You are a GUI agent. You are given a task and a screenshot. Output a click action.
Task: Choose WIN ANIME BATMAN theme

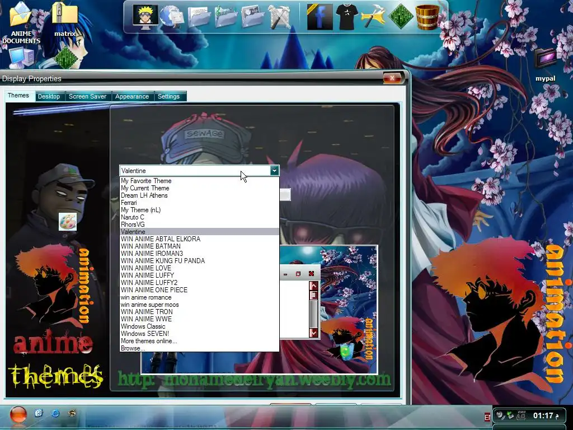200,246
